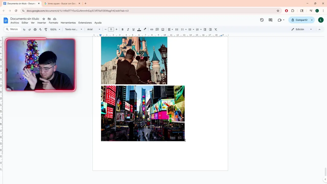Insert a link using the chain icon

pyautogui.click(x=152, y=29)
